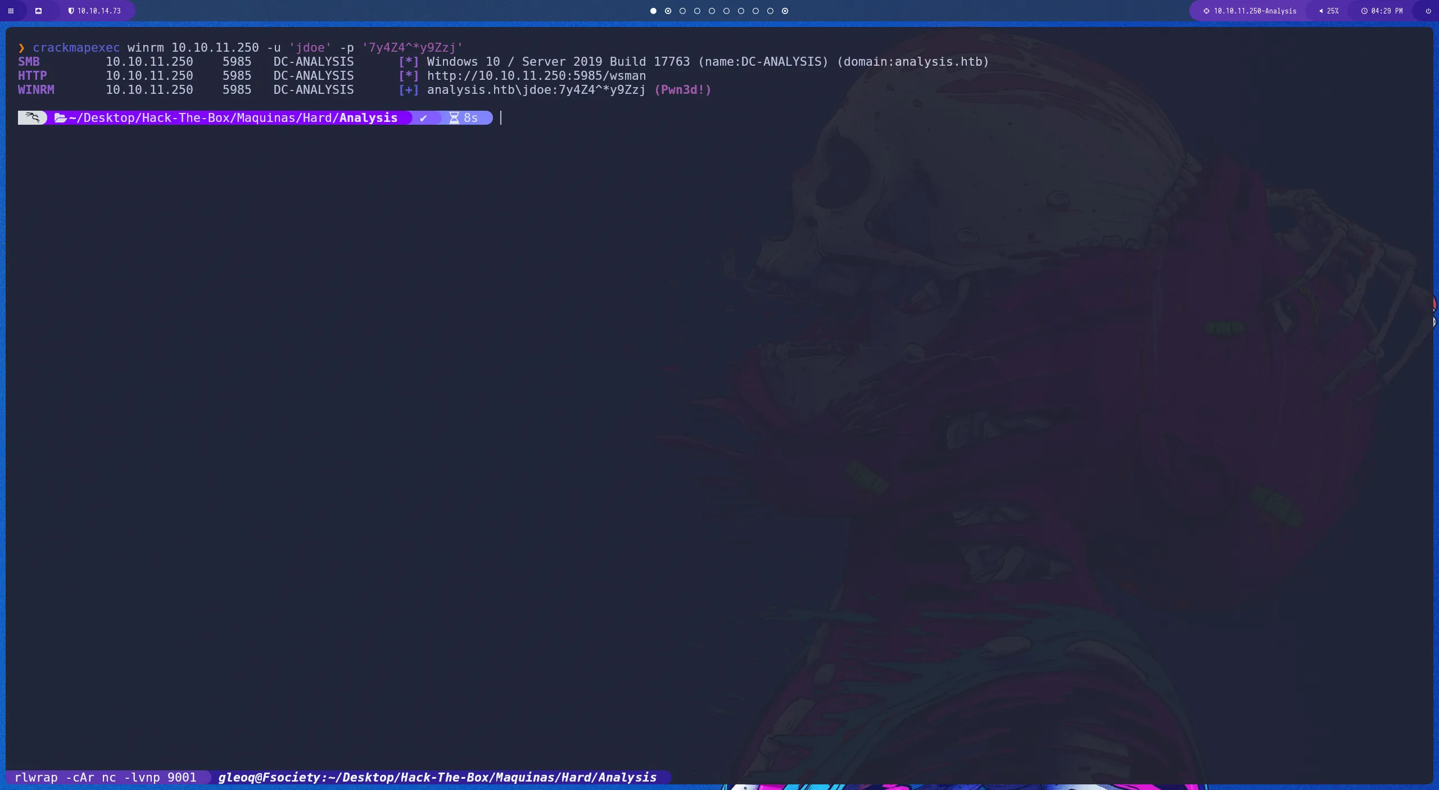Open the applications grid in the top-left corner
1439x790 pixels.
point(10,11)
